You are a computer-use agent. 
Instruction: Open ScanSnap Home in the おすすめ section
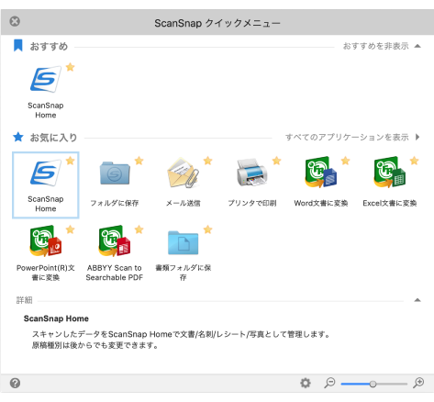(x=45, y=79)
